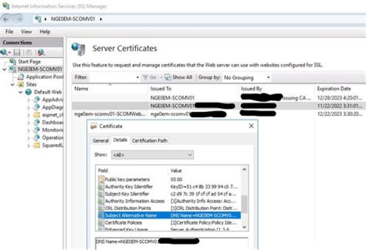366x250 pixels.
Task: Click the Monitoring application icon
Action: click(x=37, y=130)
